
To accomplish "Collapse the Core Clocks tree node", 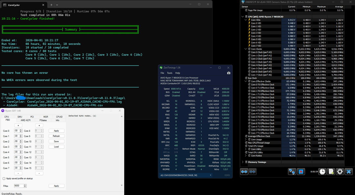I will (x=246, y=49).
